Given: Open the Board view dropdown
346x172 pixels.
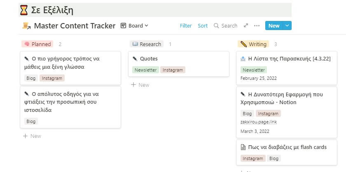Looking at the screenshot, I should (134, 26).
